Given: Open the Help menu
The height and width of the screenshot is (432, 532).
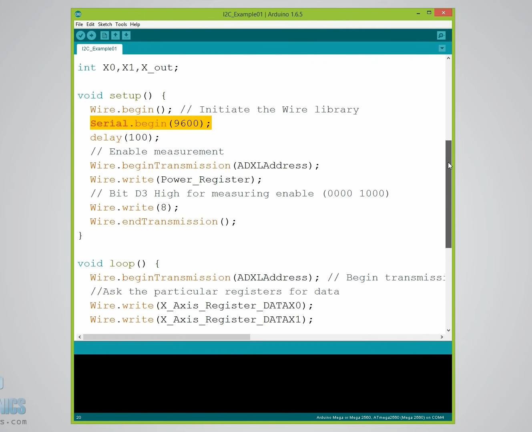Looking at the screenshot, I should point(135,24).
